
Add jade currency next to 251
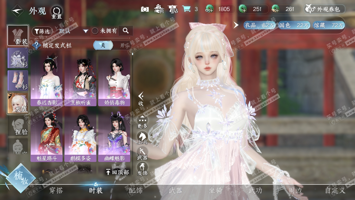[x=243, y=9]
